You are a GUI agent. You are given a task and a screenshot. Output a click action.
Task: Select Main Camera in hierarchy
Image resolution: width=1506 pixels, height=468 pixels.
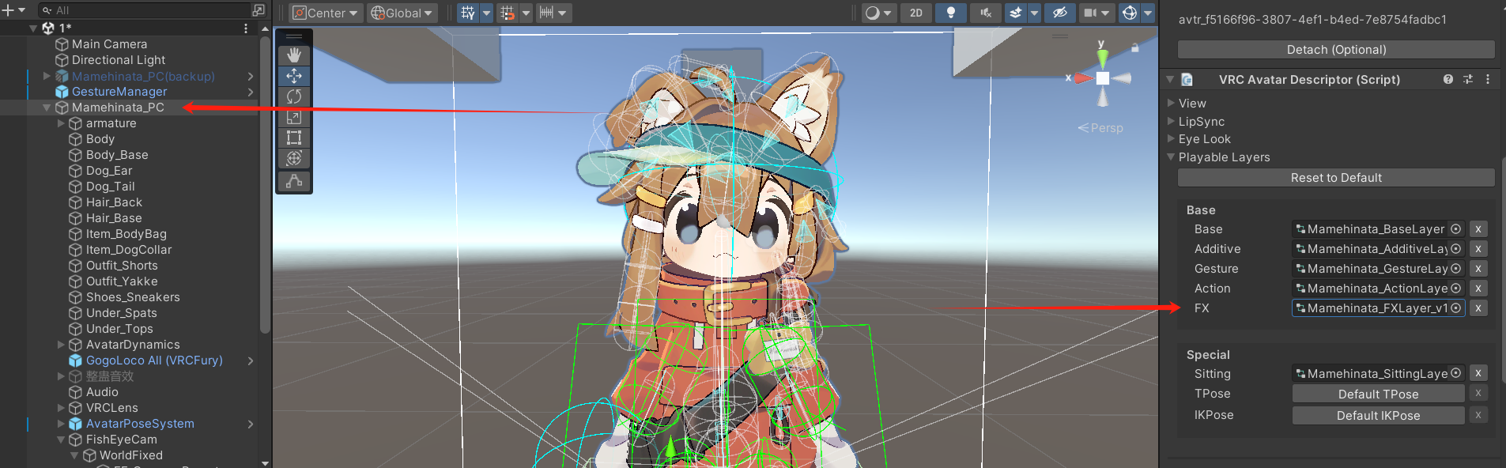pos(109,44)
